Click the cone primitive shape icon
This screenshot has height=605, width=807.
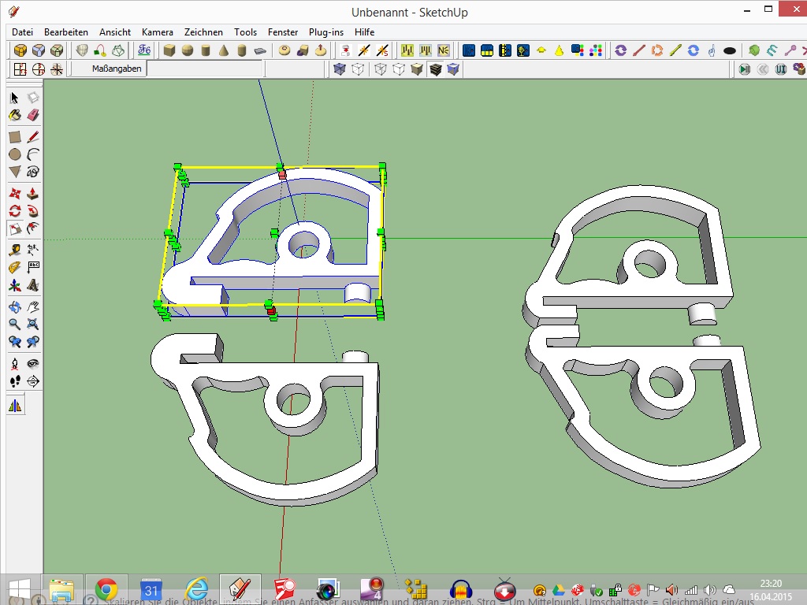pyautogui.click(x=224, y=50)
